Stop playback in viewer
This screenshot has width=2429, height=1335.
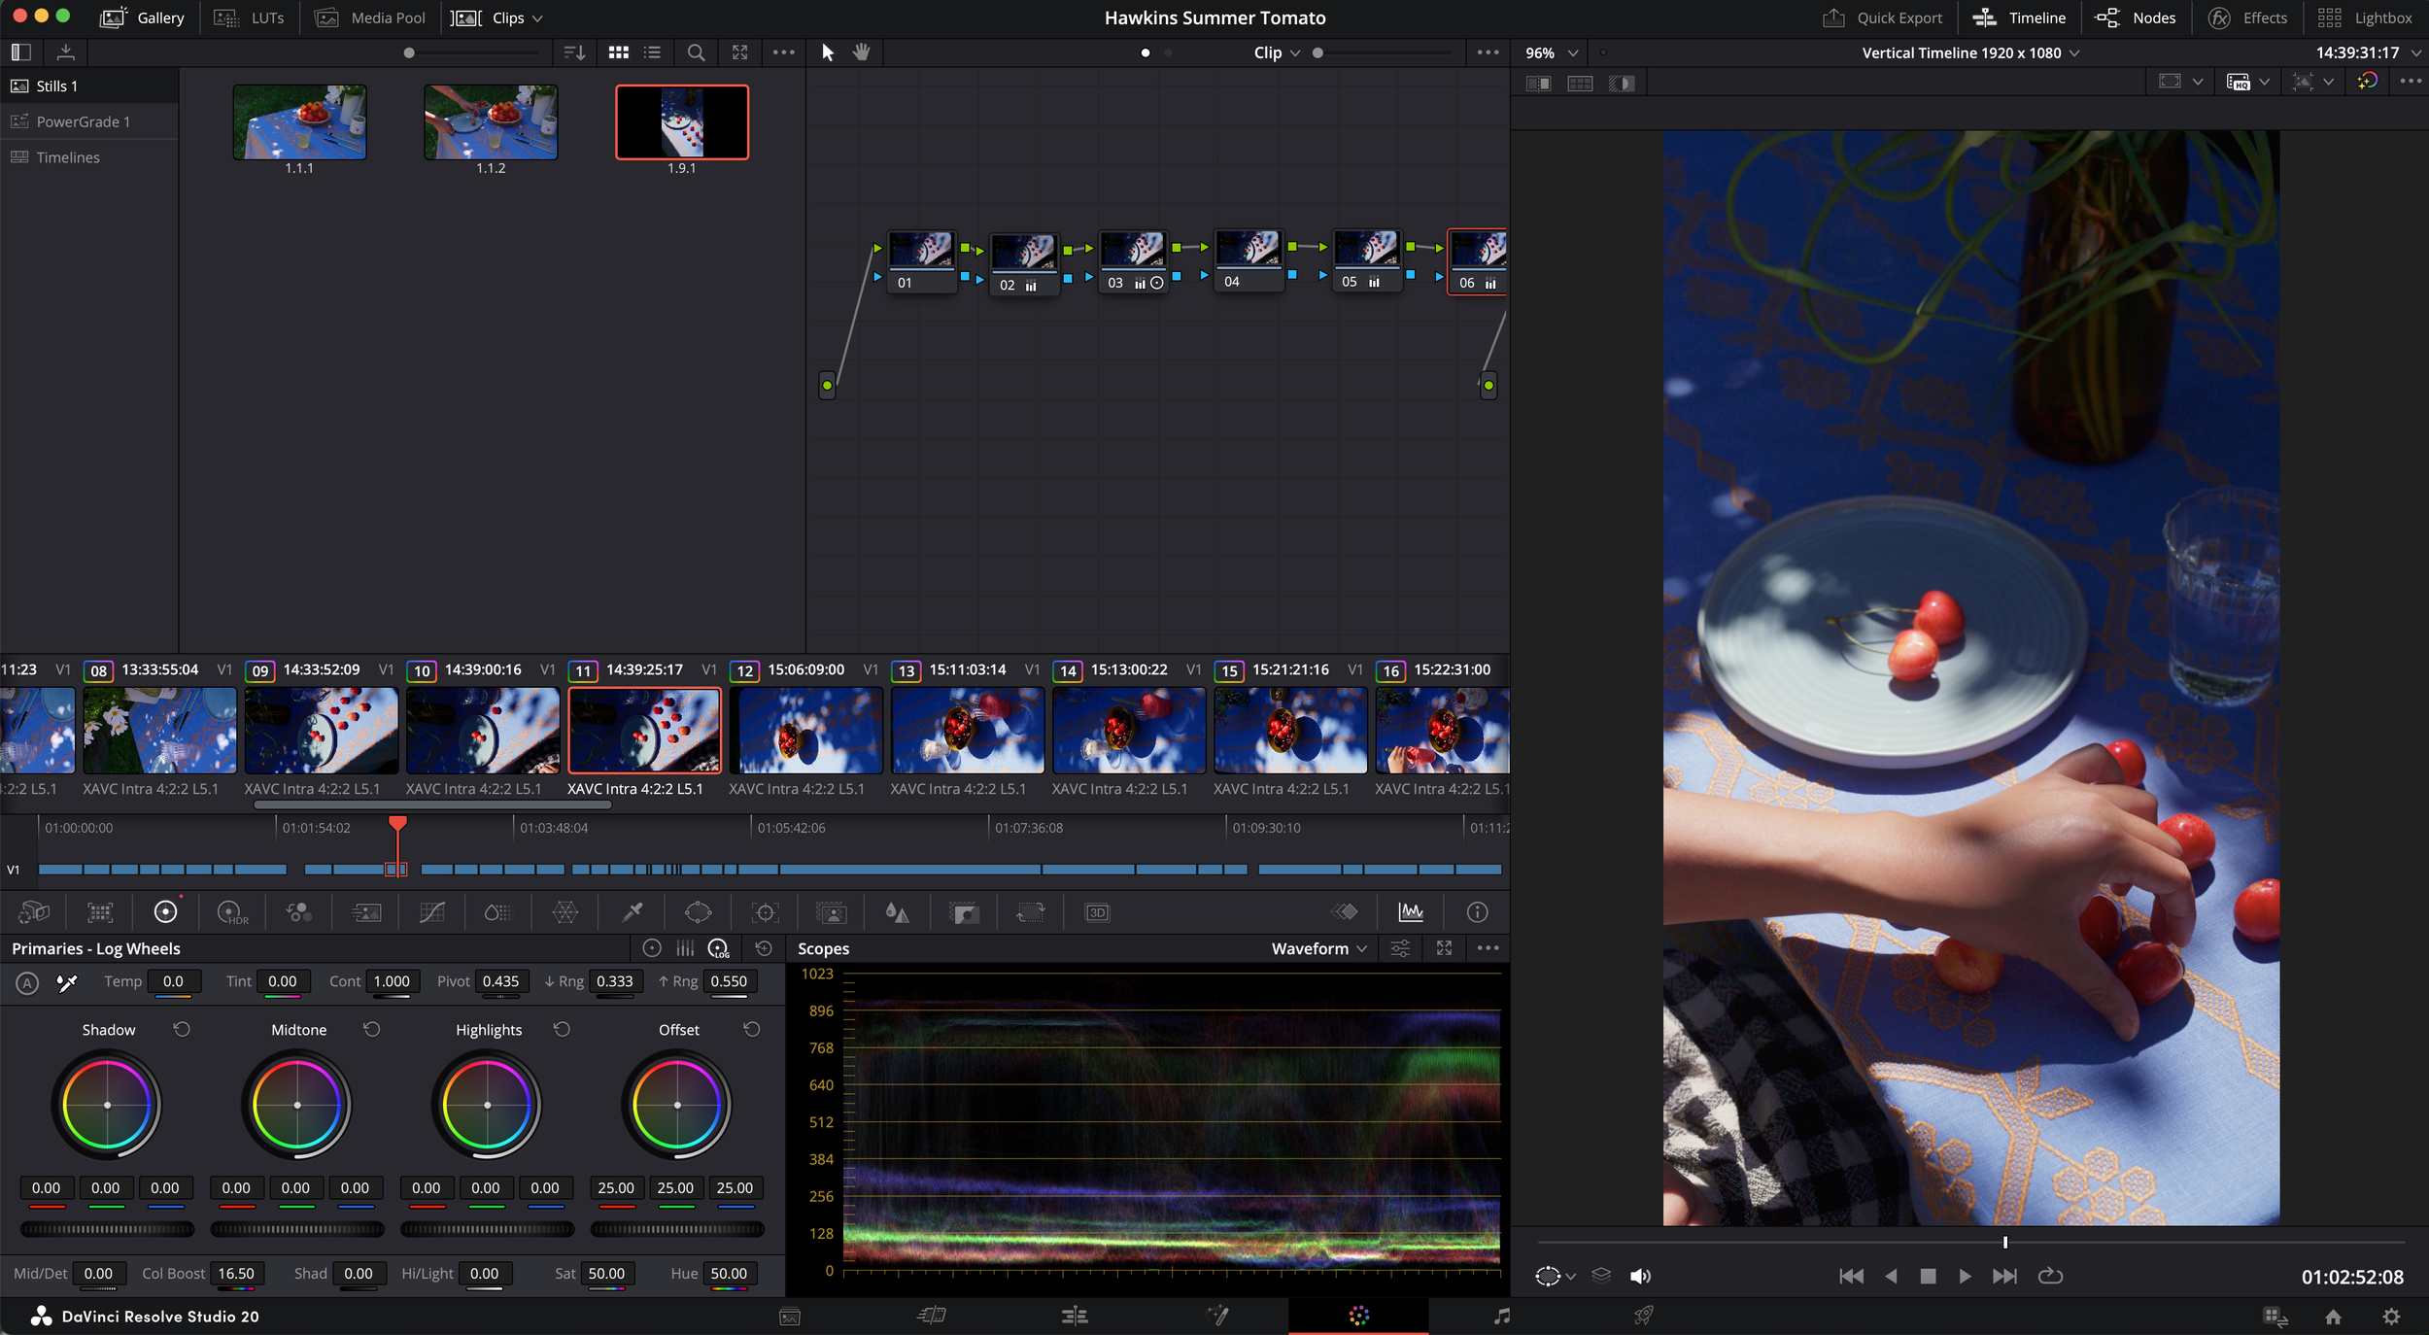point(1928,1277)
